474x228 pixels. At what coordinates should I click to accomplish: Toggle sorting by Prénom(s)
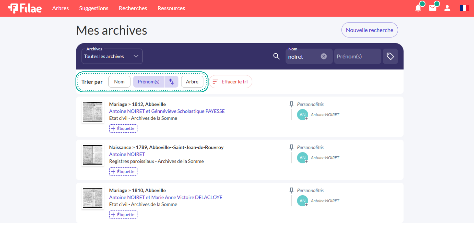(149, 82)
